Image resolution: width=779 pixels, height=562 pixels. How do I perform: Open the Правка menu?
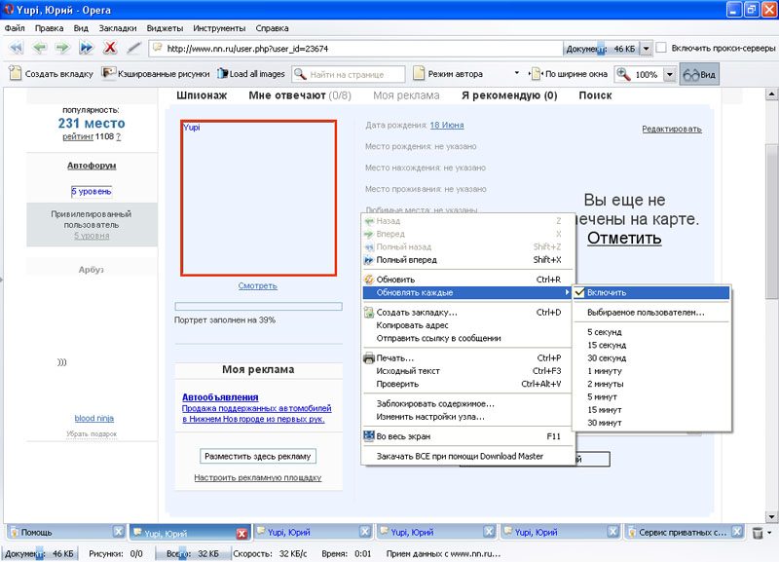[x=50, y=28]
